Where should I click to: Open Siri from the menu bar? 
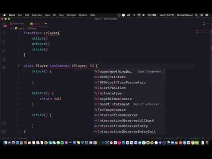[x=202, y=15]
